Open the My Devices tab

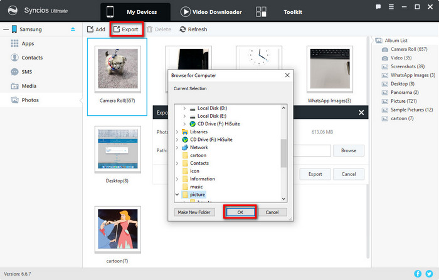pyautogui.click(x=135, y=12)
